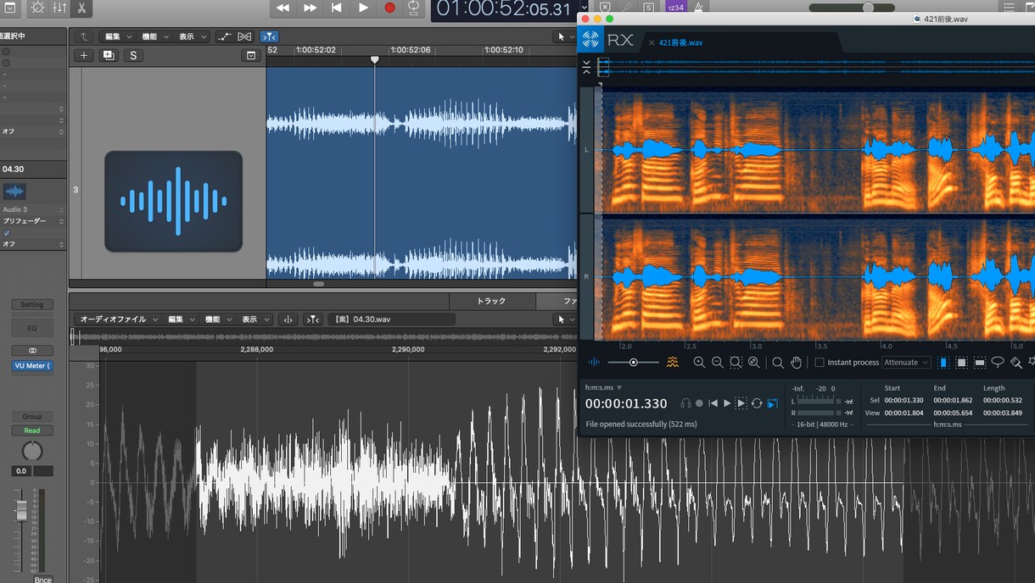
Task: Open the 表示 menu in the tracks area
Action: [x=192, y=36]
